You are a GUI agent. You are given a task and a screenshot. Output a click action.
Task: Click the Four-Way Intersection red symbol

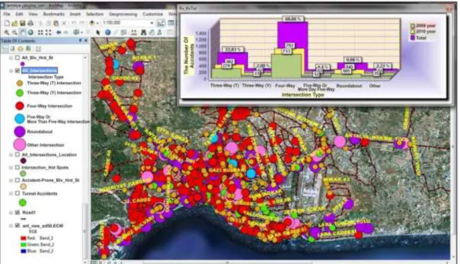point(20,106)
